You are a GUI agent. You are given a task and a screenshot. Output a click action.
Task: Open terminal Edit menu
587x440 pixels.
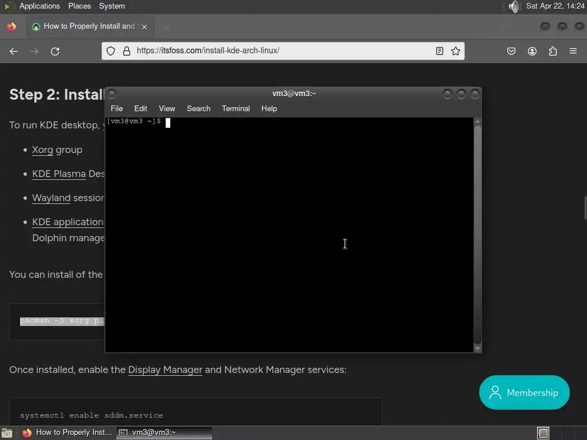(140, 108)
